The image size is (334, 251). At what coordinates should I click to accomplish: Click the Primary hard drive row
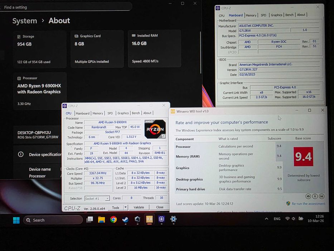229,189
